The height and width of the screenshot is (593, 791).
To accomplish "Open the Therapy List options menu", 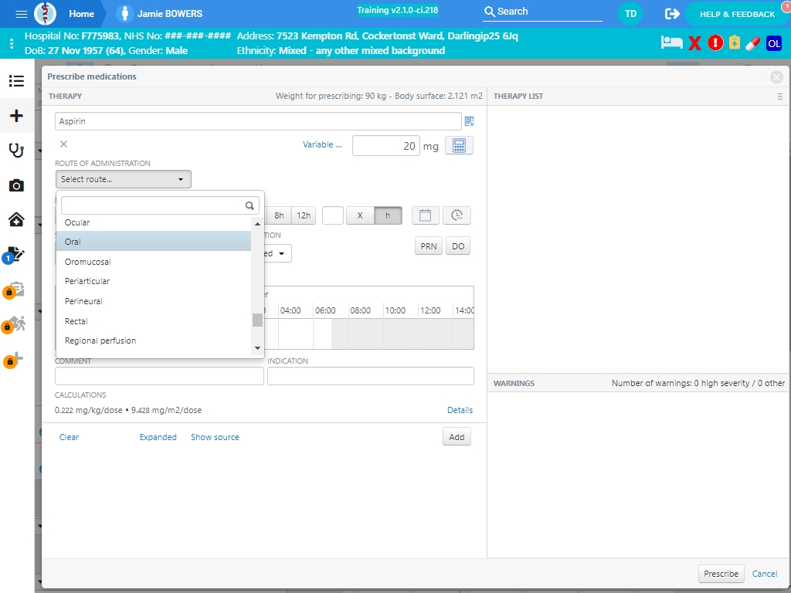I will click(780, 97).
